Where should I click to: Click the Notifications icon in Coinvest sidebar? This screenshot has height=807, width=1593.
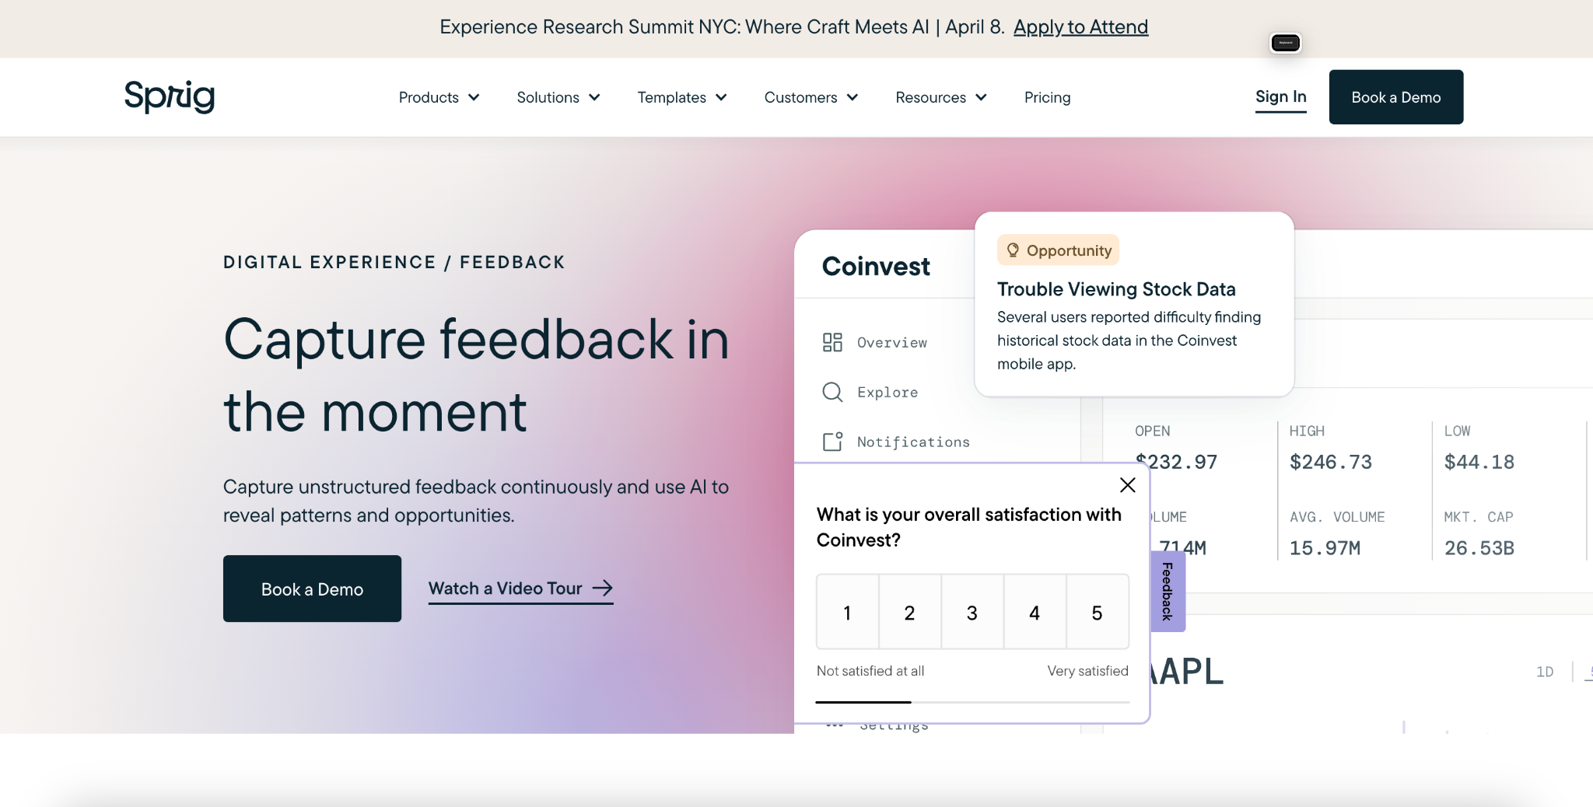(x=832, y=442)
